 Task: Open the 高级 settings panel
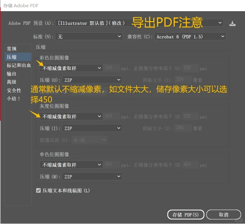(x=15, y=82)
